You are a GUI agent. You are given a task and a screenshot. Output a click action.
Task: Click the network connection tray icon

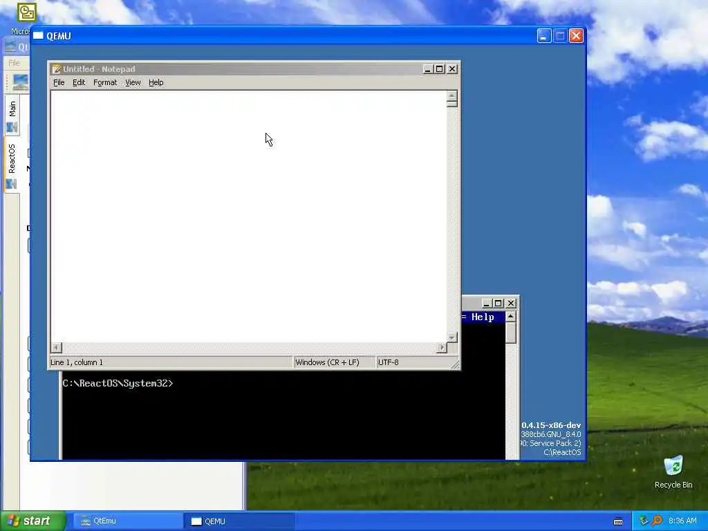tap(644, 521)
